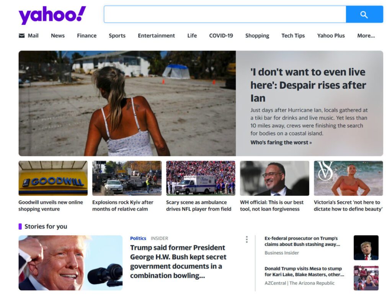Expand the More... navigation menu
This screenshot has width=392, height=301.
click(366, 36)
